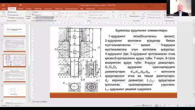195x110 pixels.
Task: Click the Reset (Сбросить) slide button
Action: (x=37, y=15)
